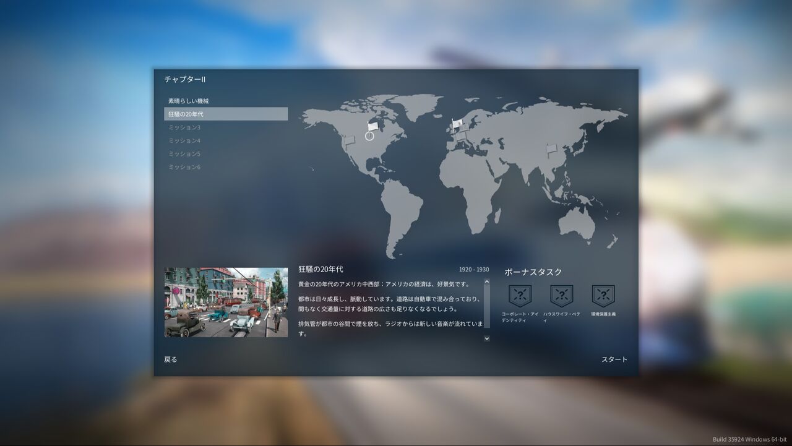Go back with the 戻る button

point(171,359)
